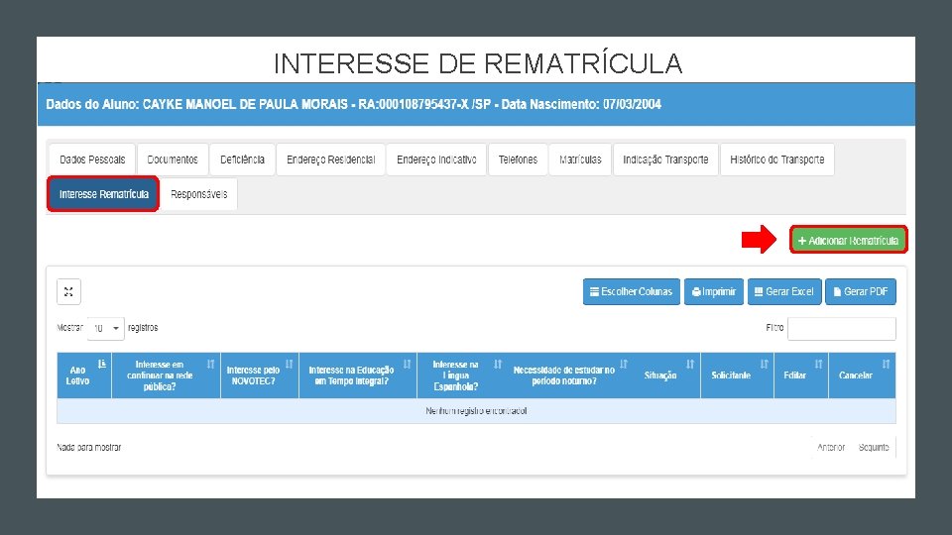This screenshot has width=952, height=535.
Task: Click the Seguinte pagination link
Action: click(x=874, y=447)
